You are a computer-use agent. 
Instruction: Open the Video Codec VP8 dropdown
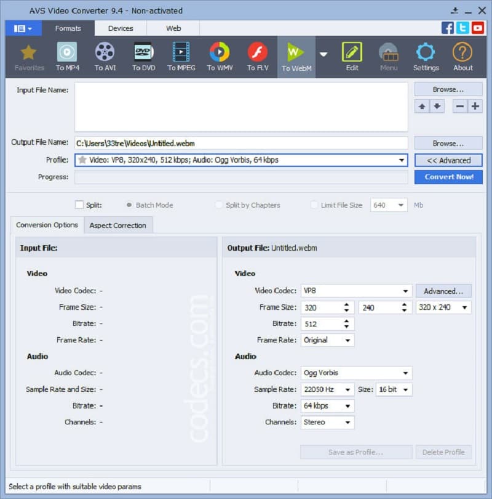click(357, 291)
